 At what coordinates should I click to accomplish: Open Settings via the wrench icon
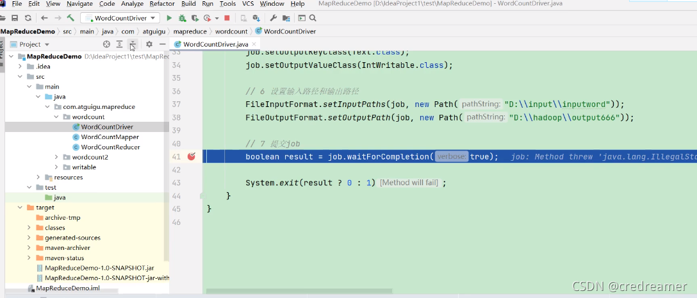click(x=274, y=18)
